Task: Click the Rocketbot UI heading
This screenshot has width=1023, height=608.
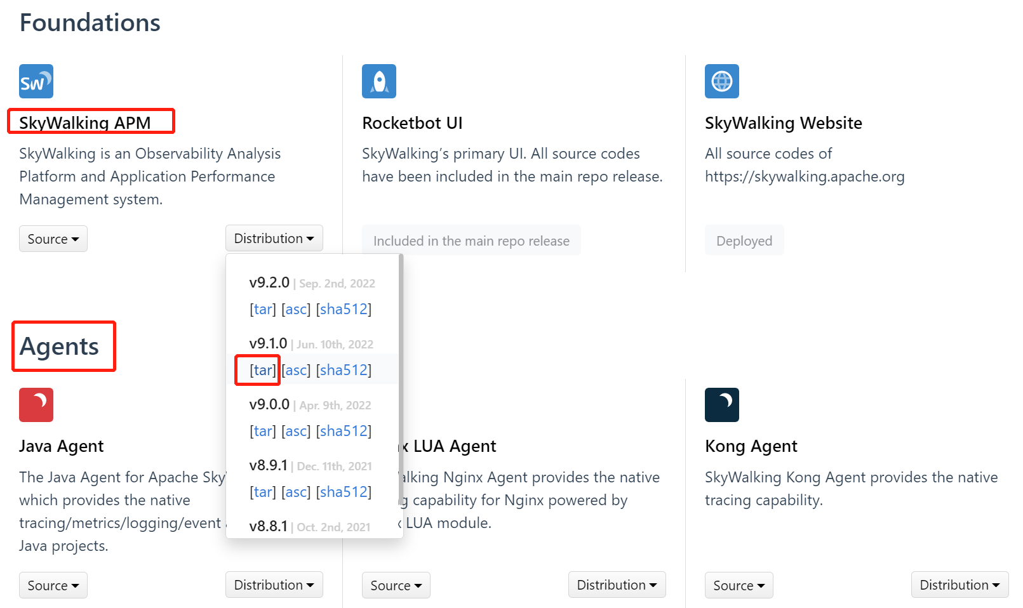Action: 412,122
